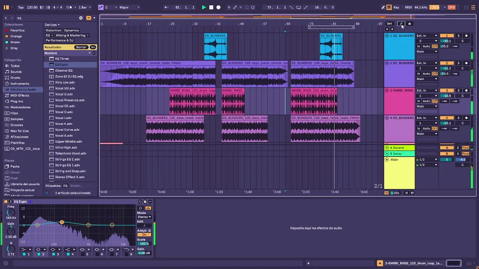Start playback with the green Play button
Screen dimensions: 479x269
tap(204, 7)
